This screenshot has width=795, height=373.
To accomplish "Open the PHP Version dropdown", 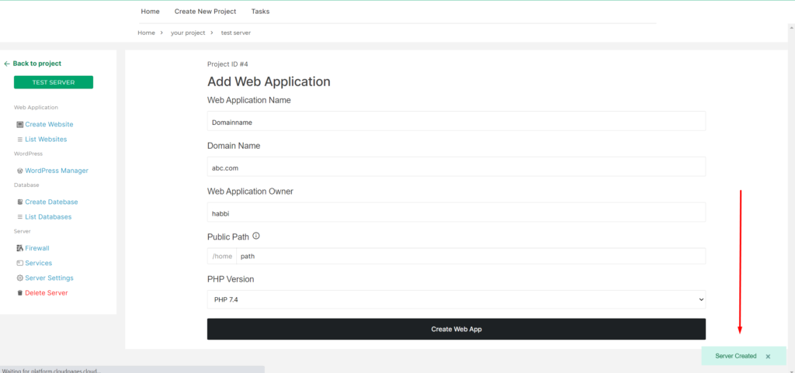I will pos(457,299).
